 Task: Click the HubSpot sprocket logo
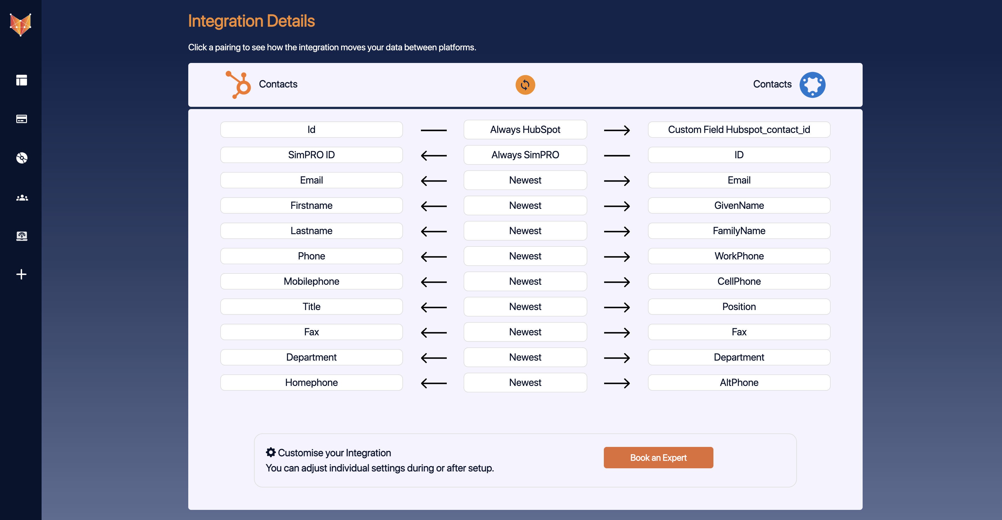click(x=238, y=84)
